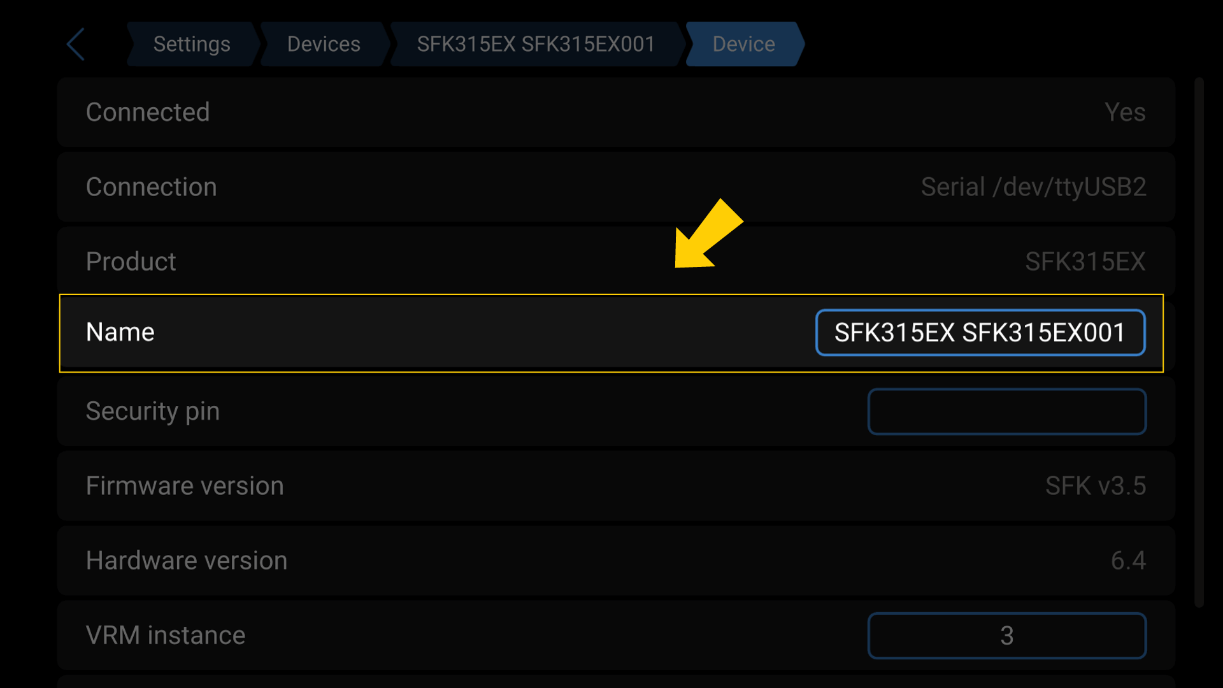Screen dimensions: 1223x688
Task: Select the Security pin entry box
Action: 1006,411
